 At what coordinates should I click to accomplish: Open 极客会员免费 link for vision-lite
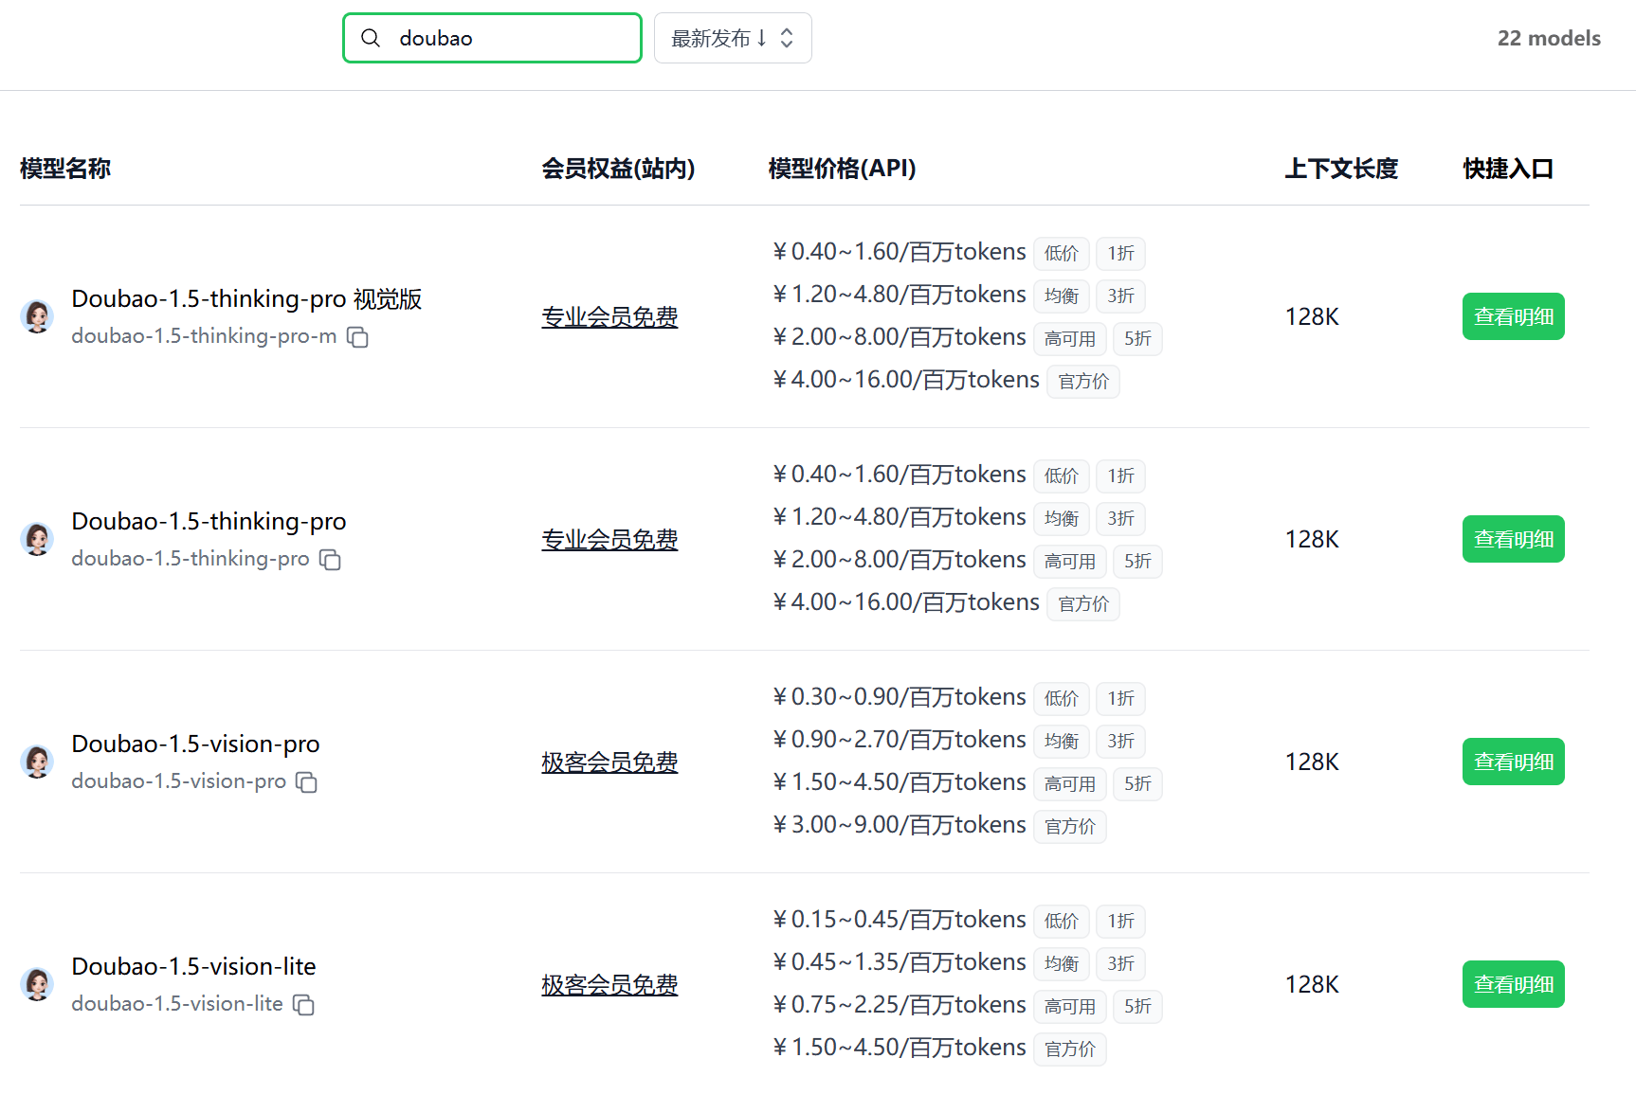609,985
